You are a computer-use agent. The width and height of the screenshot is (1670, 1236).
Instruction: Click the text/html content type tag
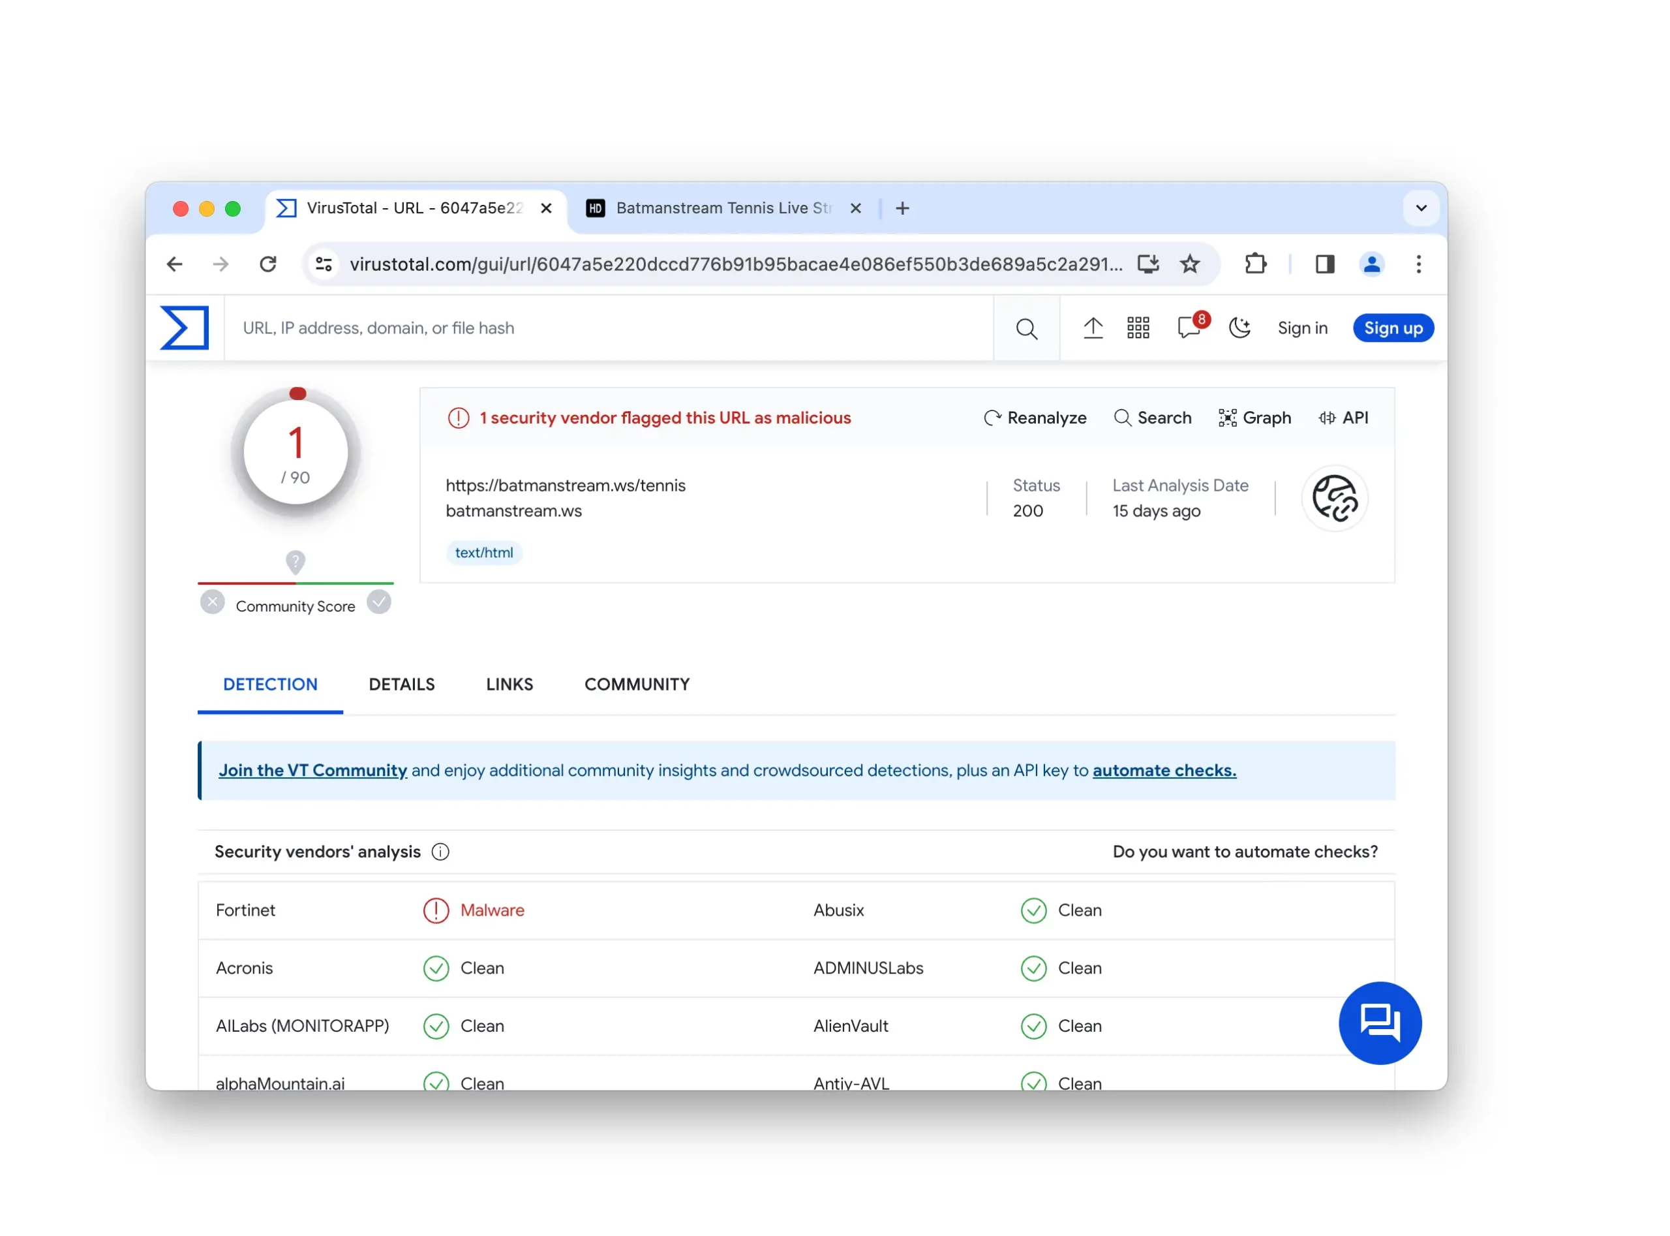coord(483,552)
